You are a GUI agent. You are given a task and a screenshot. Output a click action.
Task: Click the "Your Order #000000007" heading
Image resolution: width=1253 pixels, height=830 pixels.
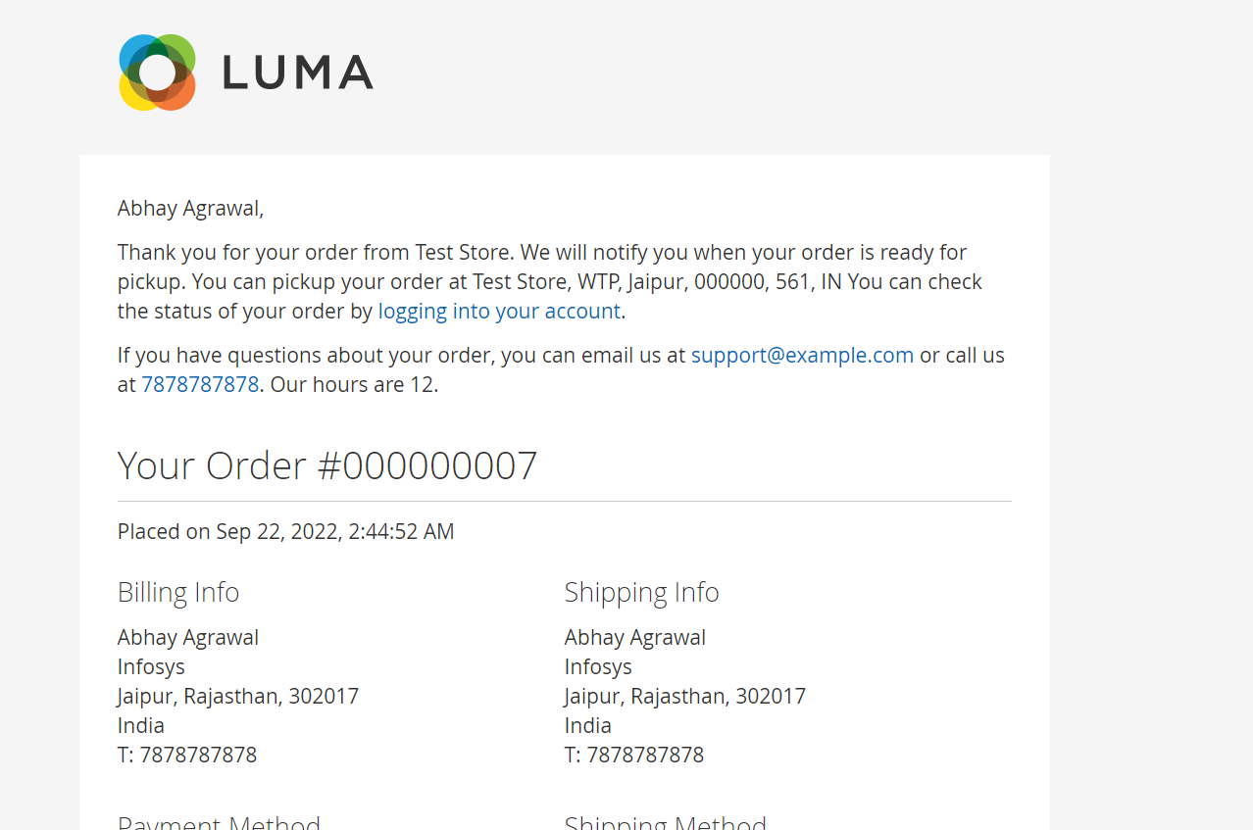click(327, 464)
